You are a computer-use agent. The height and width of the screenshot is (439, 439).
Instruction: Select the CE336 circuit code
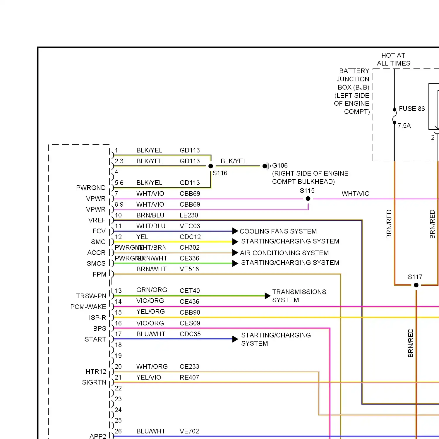point(189,258)
